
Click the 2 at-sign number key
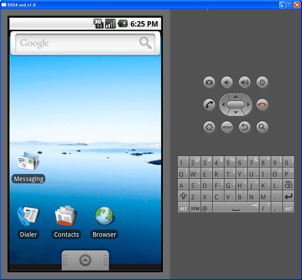coord(195,161)
